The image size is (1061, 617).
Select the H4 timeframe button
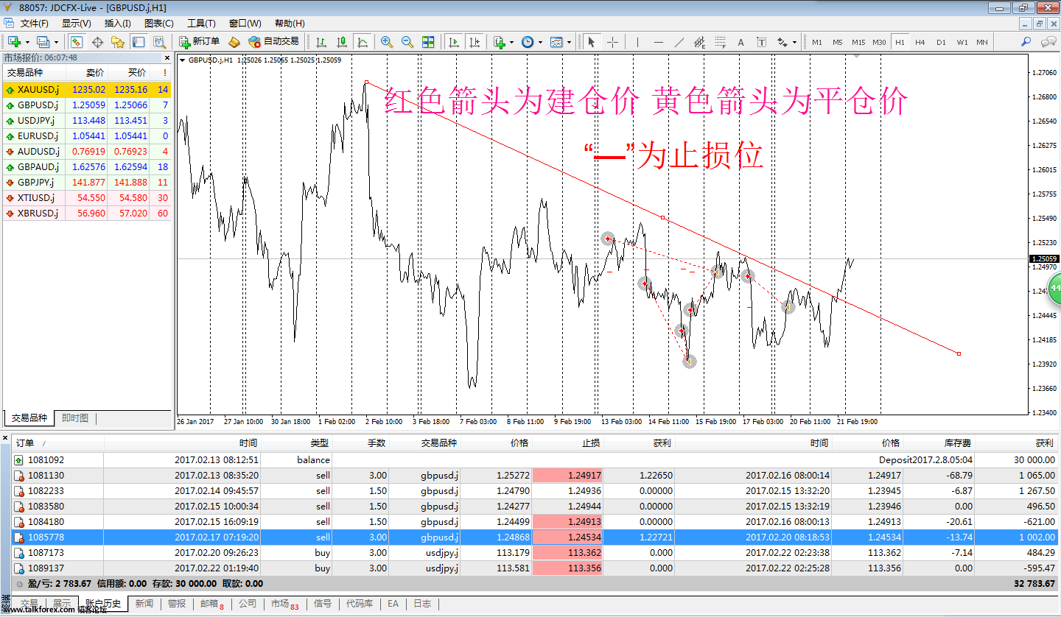(x=920, y=42)
